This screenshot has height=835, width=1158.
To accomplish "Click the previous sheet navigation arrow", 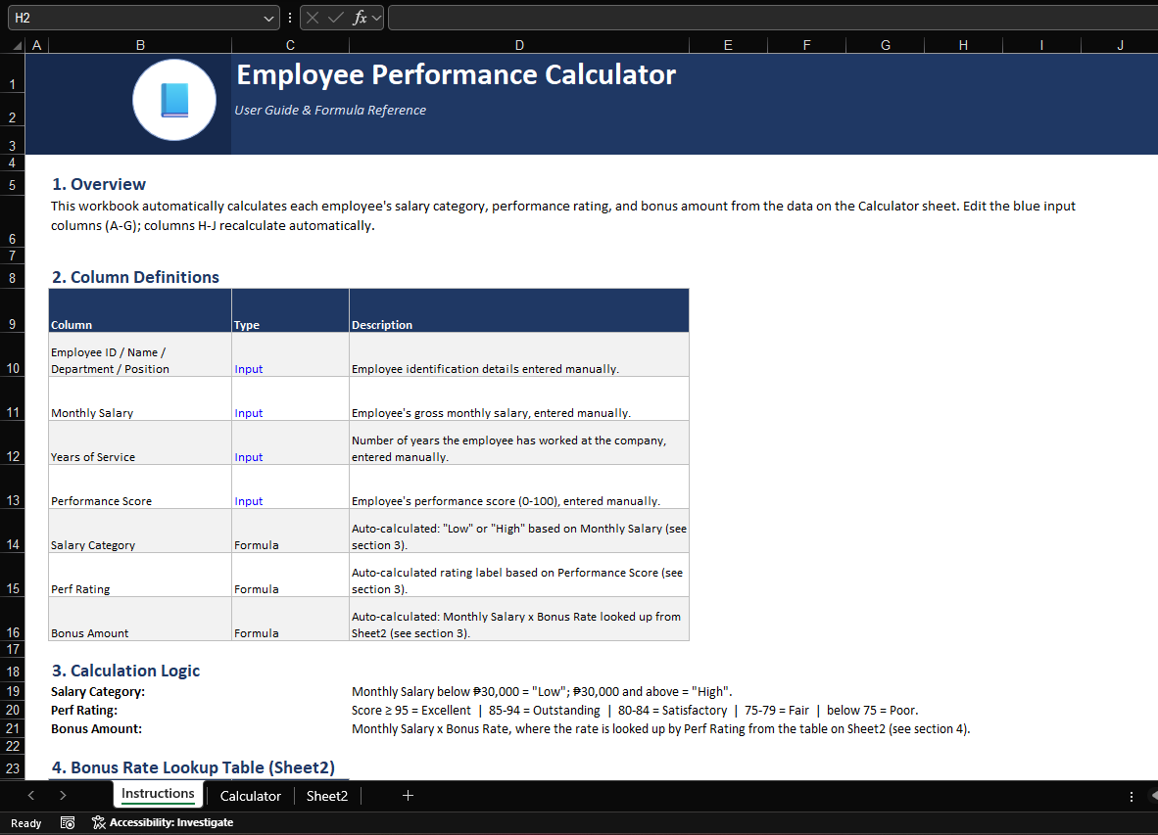I will tap(31, 795).
